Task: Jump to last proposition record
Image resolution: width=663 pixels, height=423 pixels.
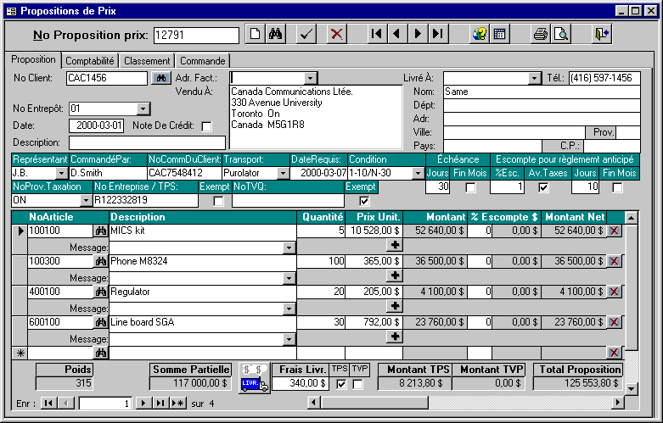Action: pyautogui.click(x=438, y=34)
